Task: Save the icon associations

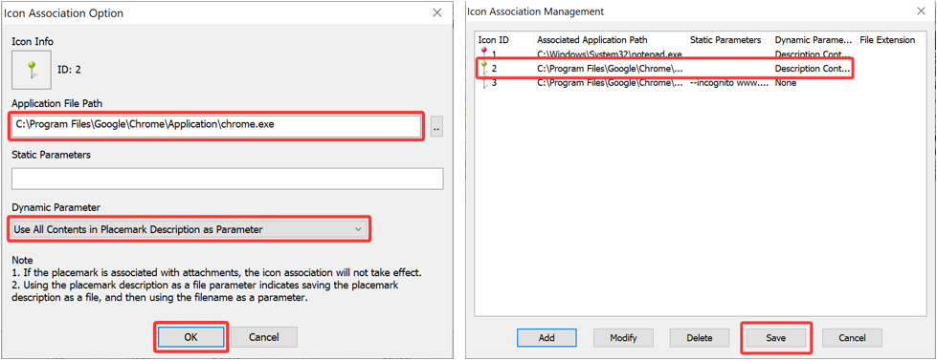Action: [775, 338]
